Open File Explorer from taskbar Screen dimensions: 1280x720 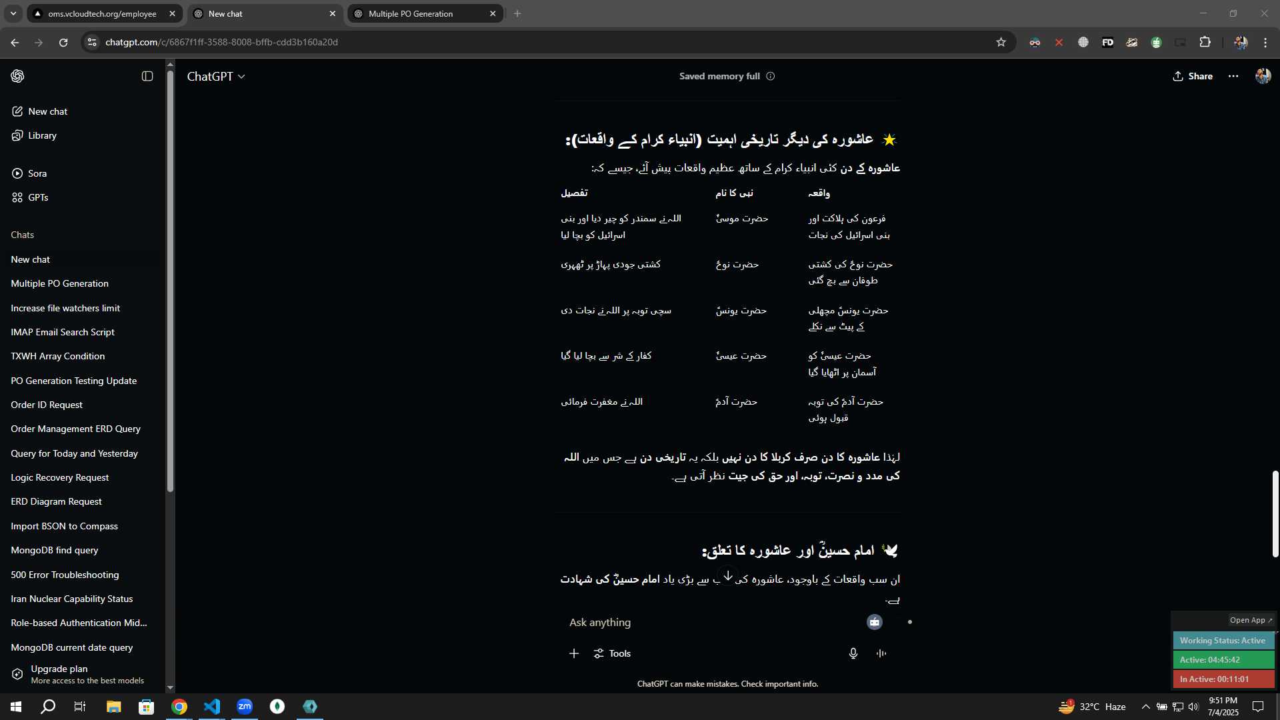[113, 707]
